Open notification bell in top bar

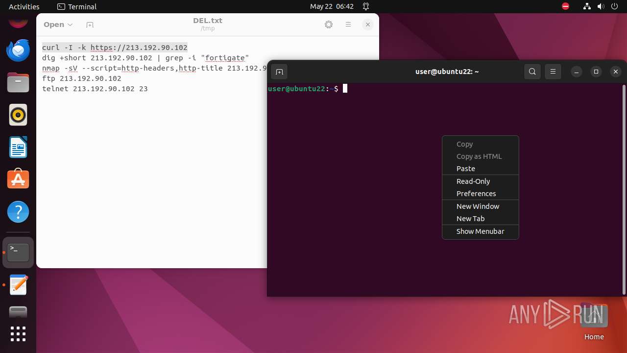[x=366, y=6]
